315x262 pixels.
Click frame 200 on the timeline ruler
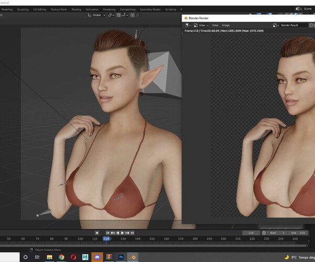[x=224, y=239]
